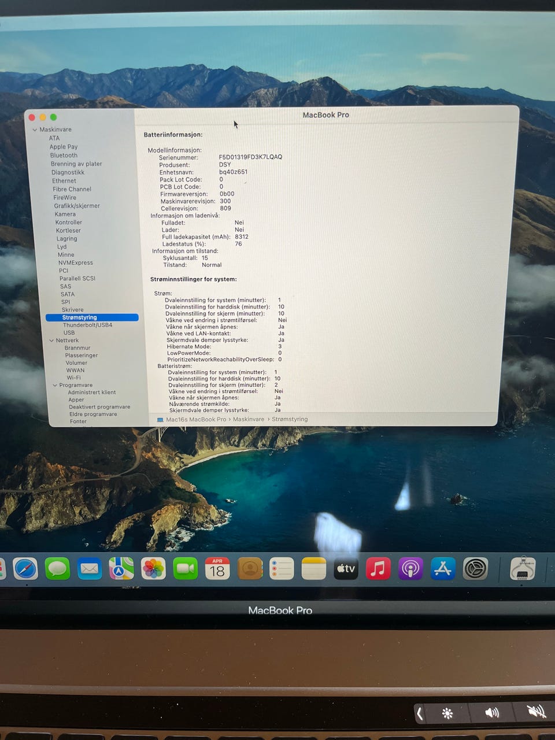Select Kamera in the sidebar
Image resolution: width=555 pixels, height=740 pixels.
click(x=65, y=214)
